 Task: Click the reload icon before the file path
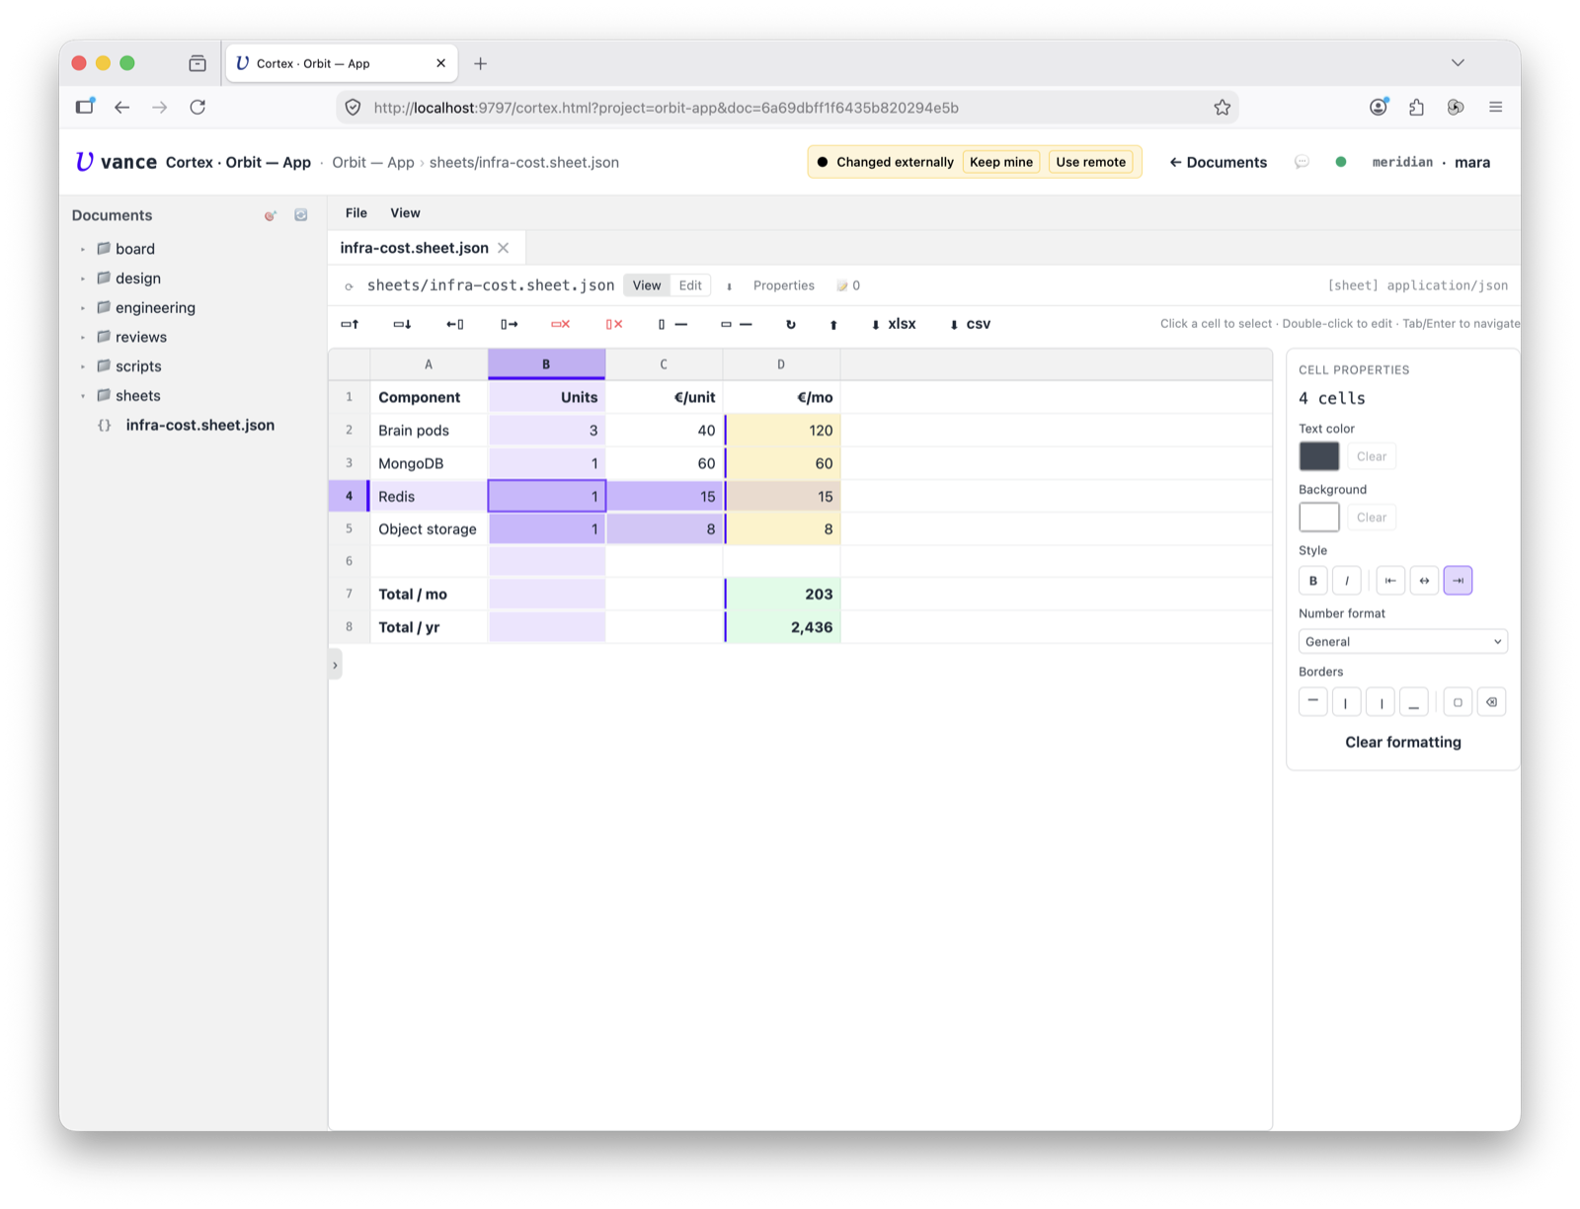[x=349, y=286]
